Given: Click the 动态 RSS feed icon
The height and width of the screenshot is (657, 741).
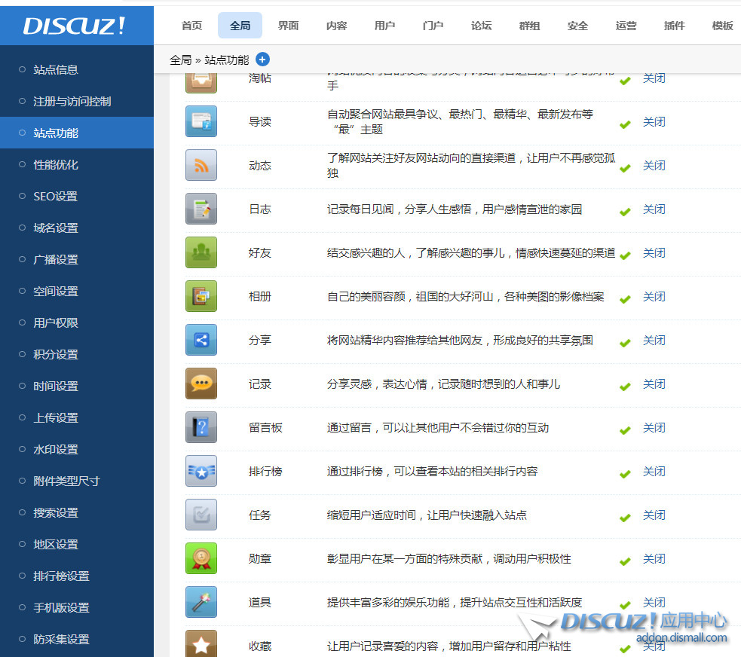Looking at the screenshot, I should [x=201, y=165].
